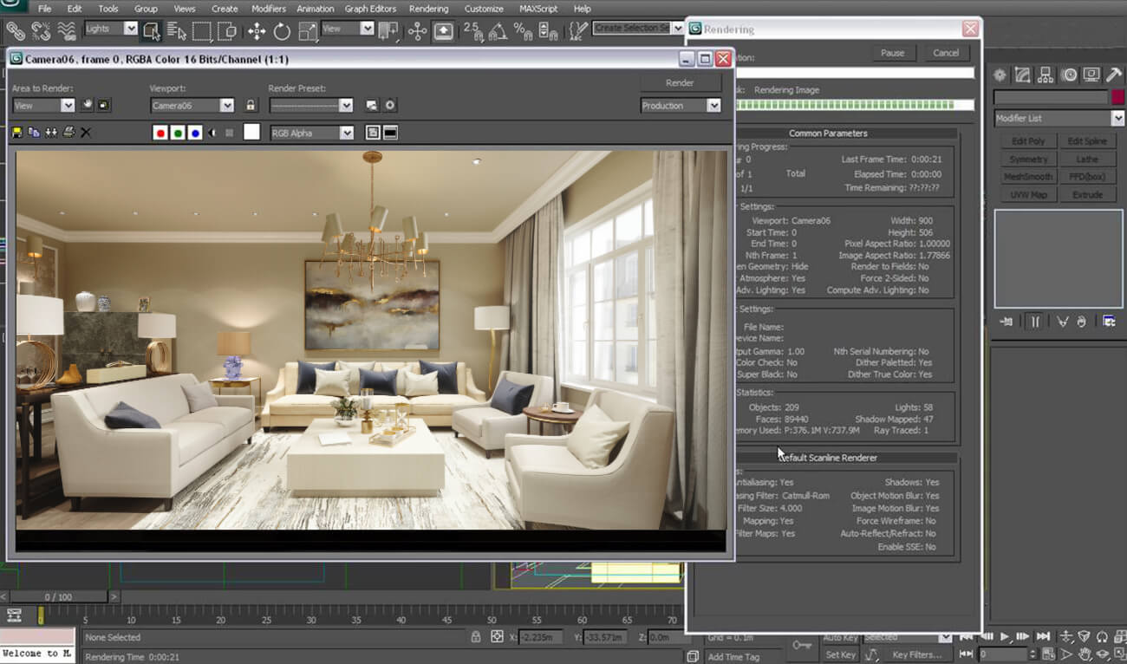Select the Move transform tool
This screenshot has width=1127, height=664.
(x=257, y=31)
